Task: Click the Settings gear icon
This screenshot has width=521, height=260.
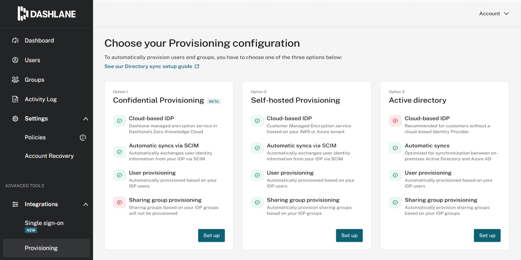Action: (15, 119)
